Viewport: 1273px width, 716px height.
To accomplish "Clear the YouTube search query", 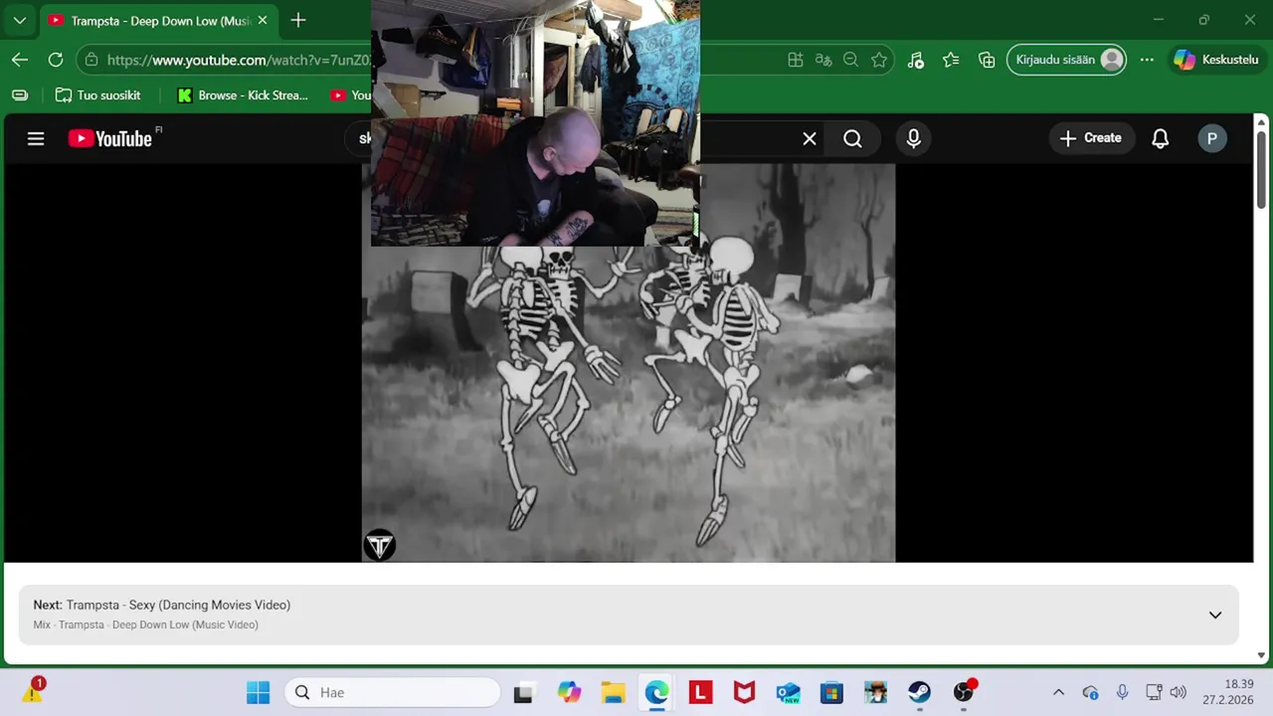I will tap(810, 138).
